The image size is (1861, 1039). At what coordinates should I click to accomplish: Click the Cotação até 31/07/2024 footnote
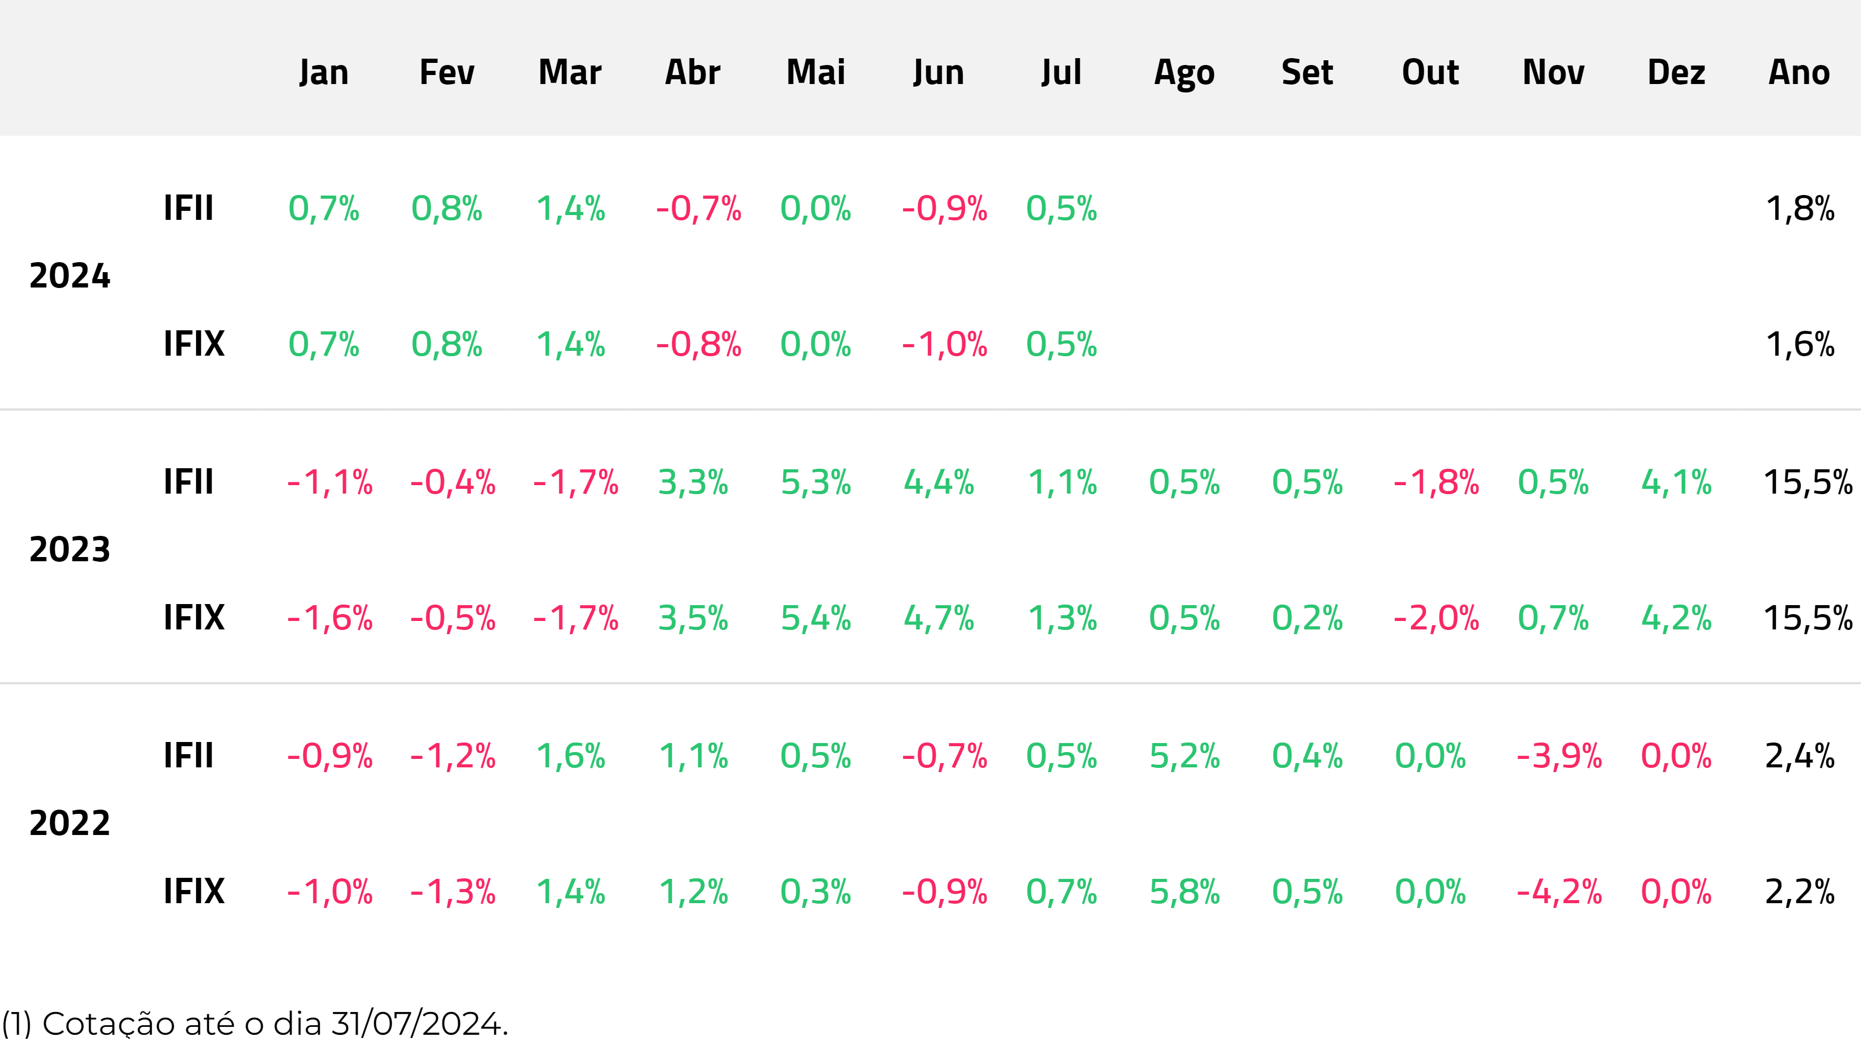[255, 1023]
